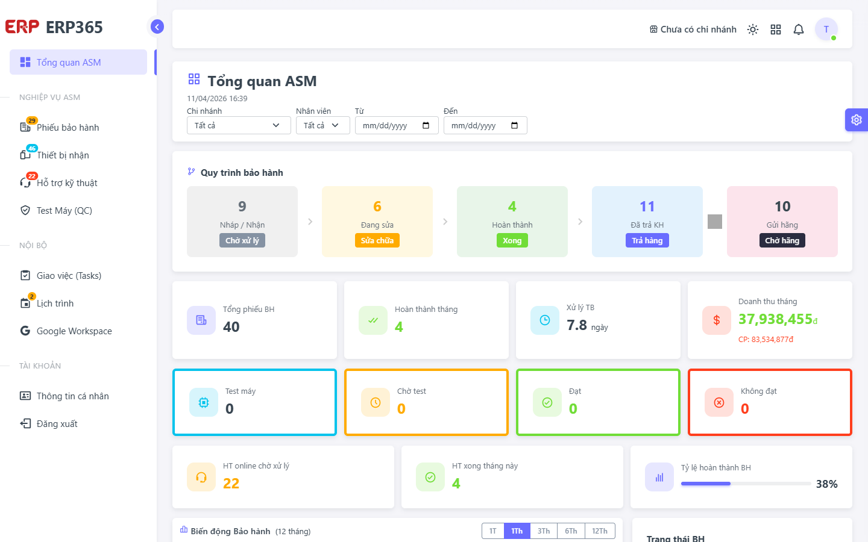Select the 6Th range tab
The height and width of the screenshot is (542, 868).
pyautogui.click(x=571, y=531)
